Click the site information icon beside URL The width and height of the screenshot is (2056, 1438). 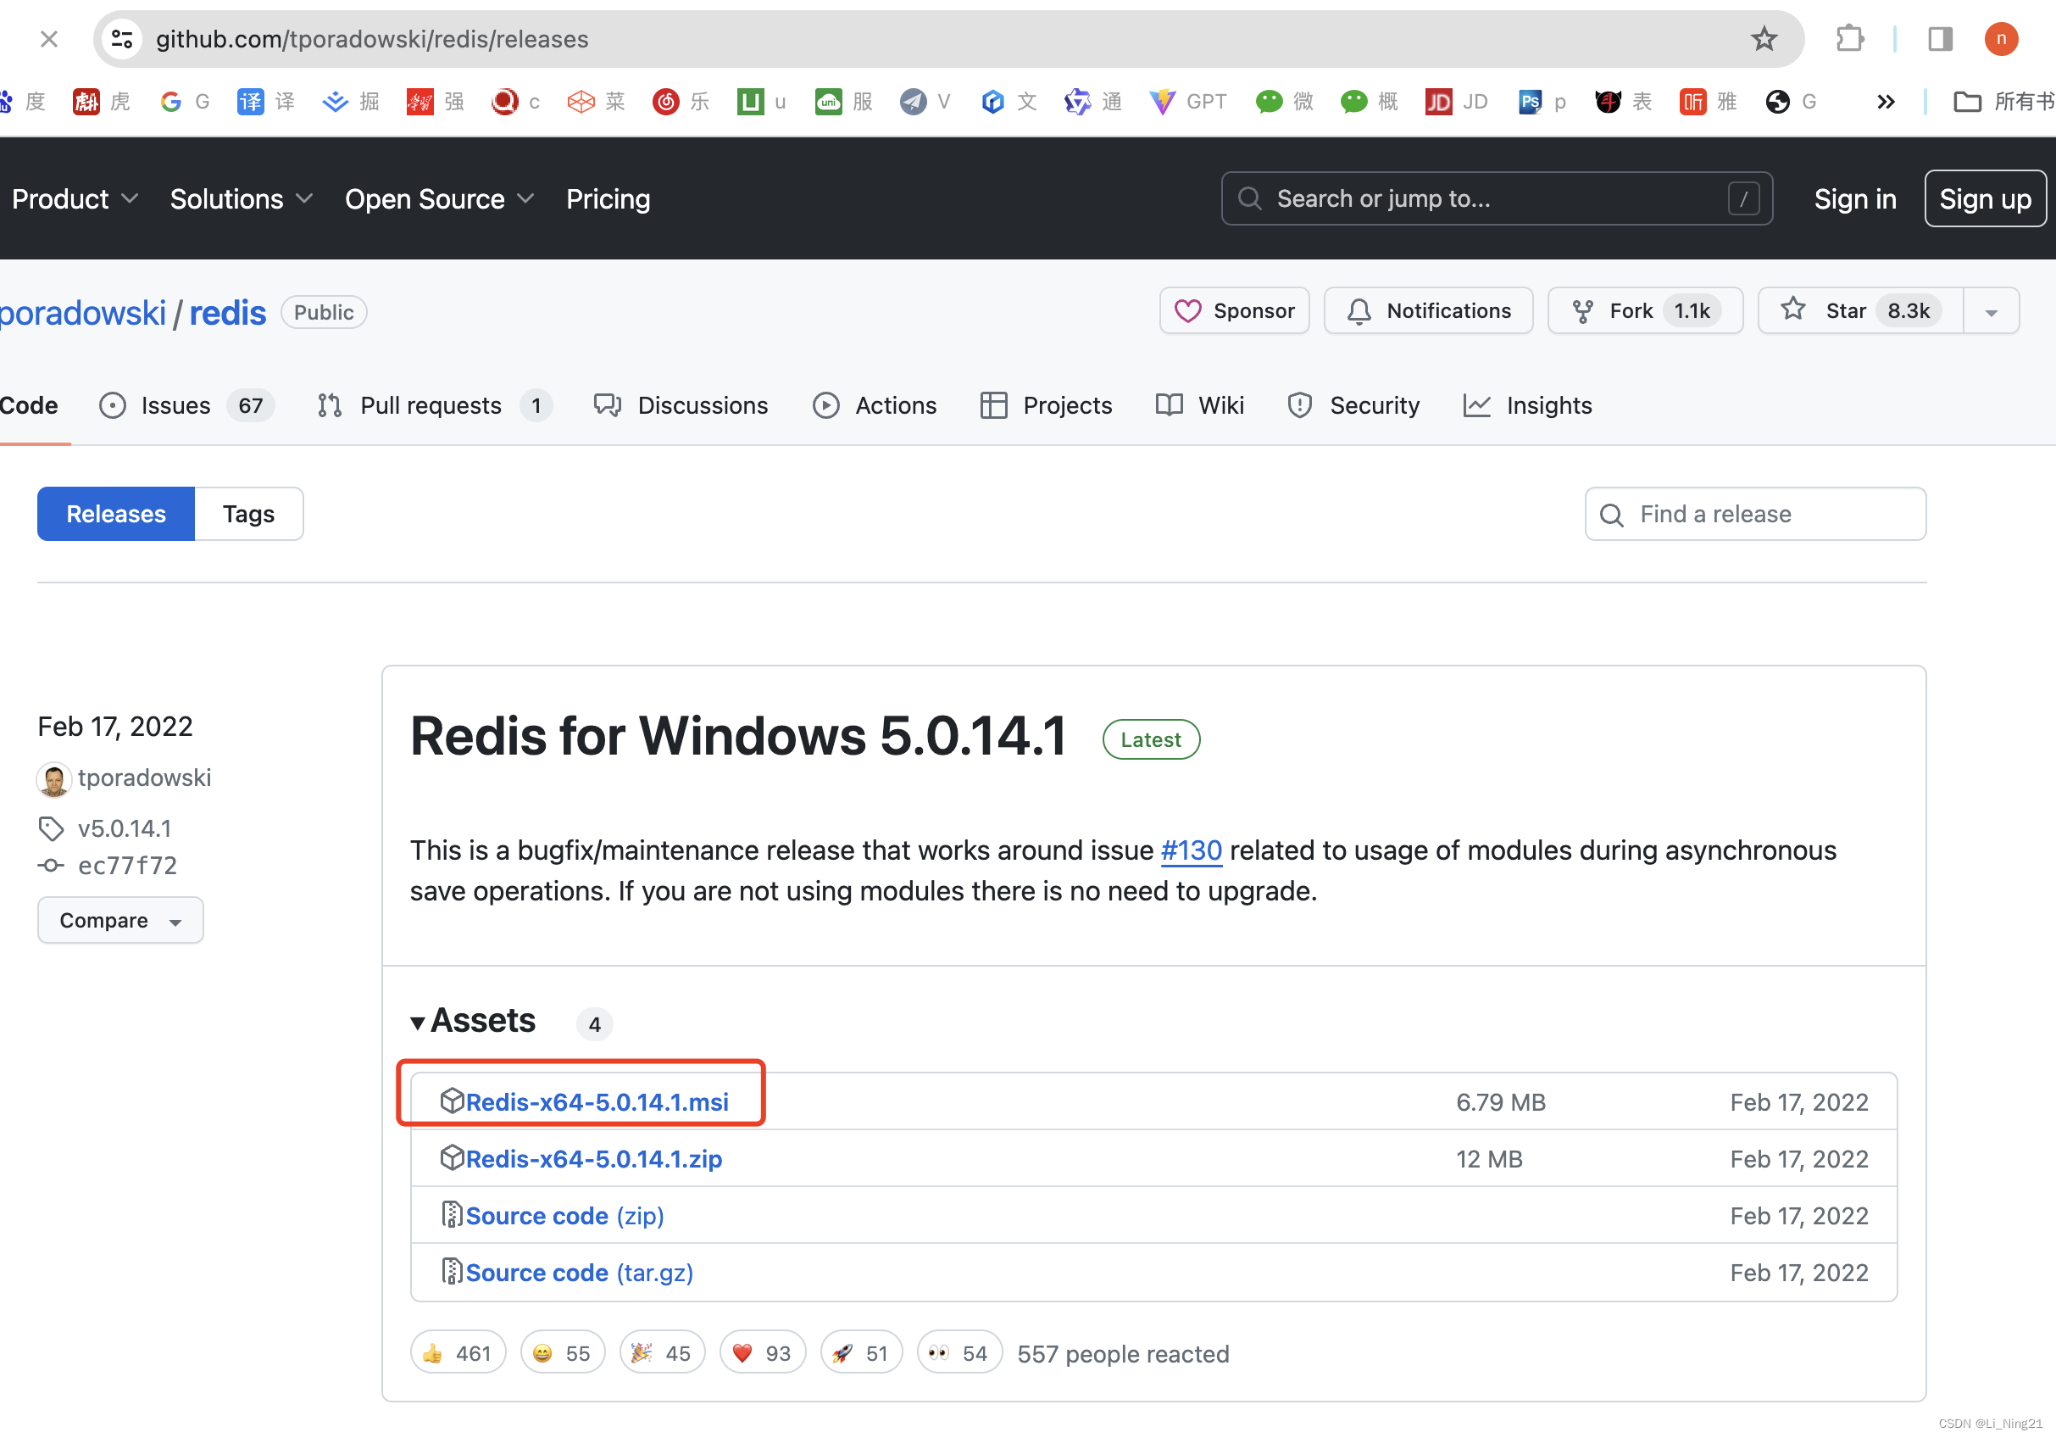tap(122, 39)
